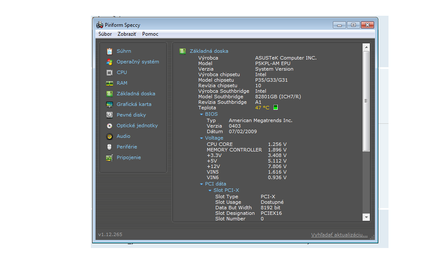Switch to the CPU section
Screen dimensions: 428x268
point(122,72)
